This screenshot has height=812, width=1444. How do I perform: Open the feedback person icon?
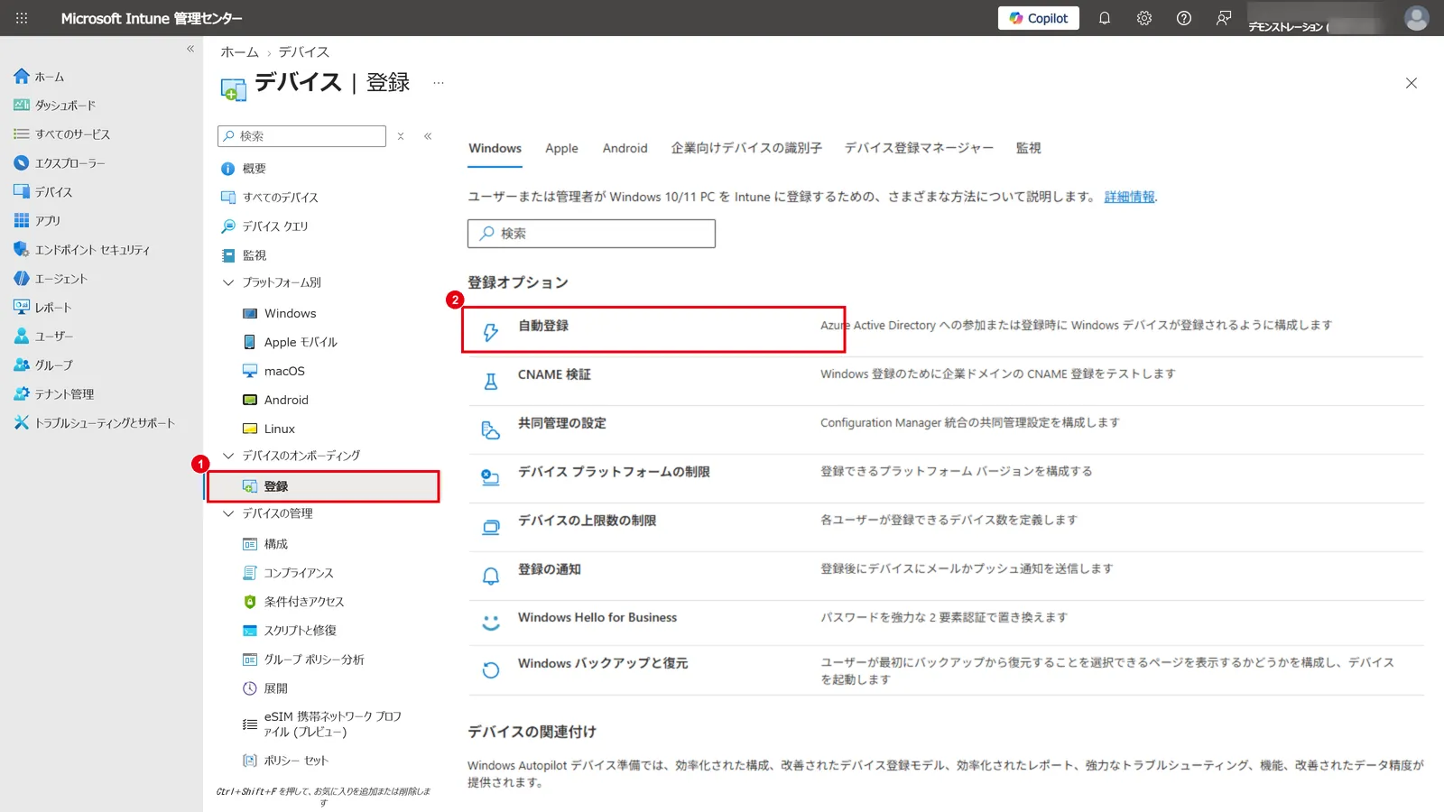click(x=1223, y=18)
